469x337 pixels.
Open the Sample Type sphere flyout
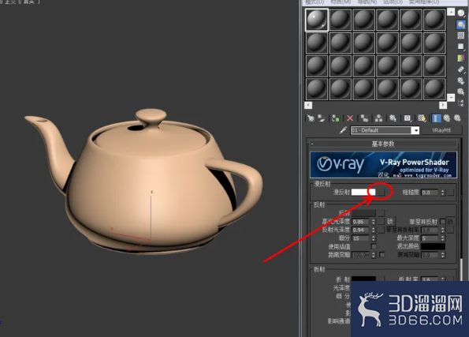pyautogui.click(x=461, y=13)
